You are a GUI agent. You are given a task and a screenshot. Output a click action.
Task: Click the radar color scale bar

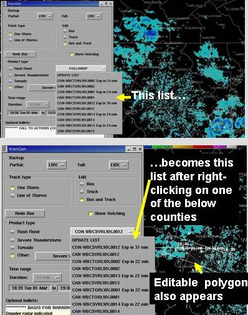pyautogui.click(x=195, y=147)
